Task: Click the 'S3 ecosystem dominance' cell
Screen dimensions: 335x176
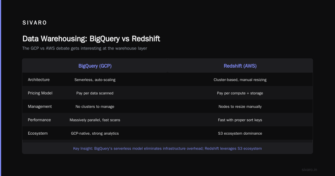Action: [x=240, y=133]
